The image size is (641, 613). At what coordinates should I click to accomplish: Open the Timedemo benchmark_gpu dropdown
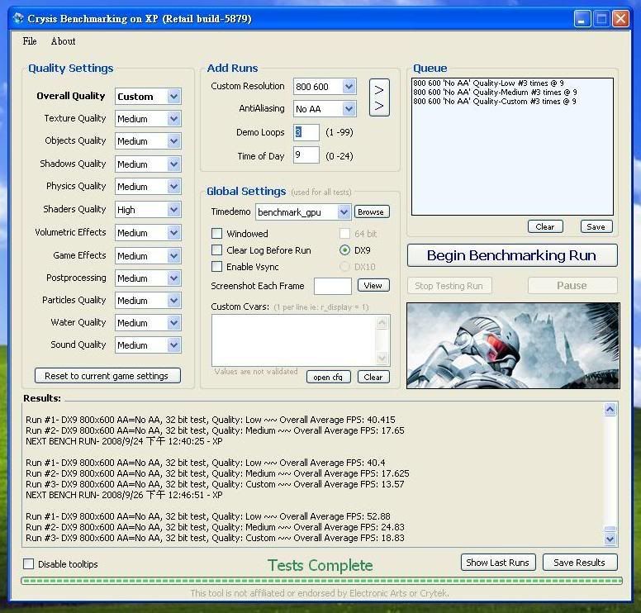[344, 211]
